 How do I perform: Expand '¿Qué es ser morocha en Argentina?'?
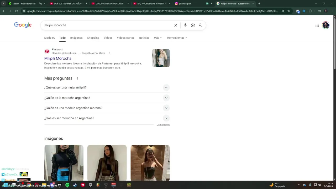coord(107,118)
